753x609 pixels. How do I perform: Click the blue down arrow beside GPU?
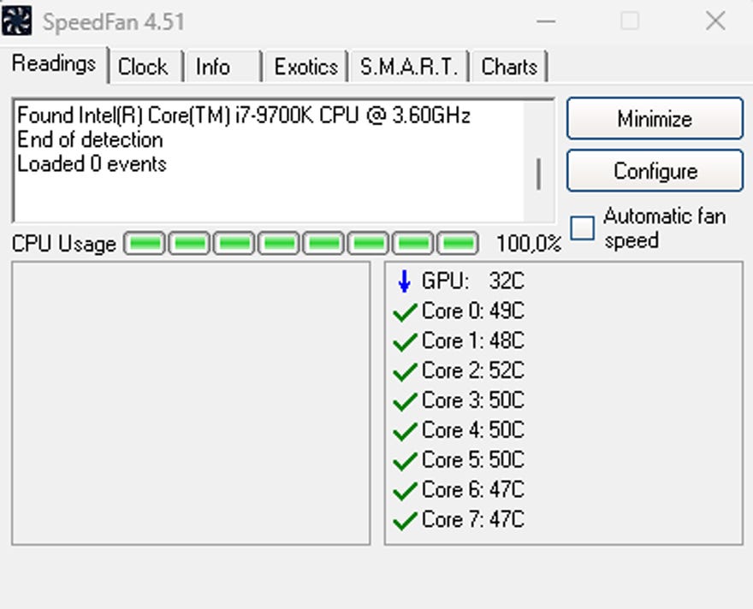click(x=404, y=281)
